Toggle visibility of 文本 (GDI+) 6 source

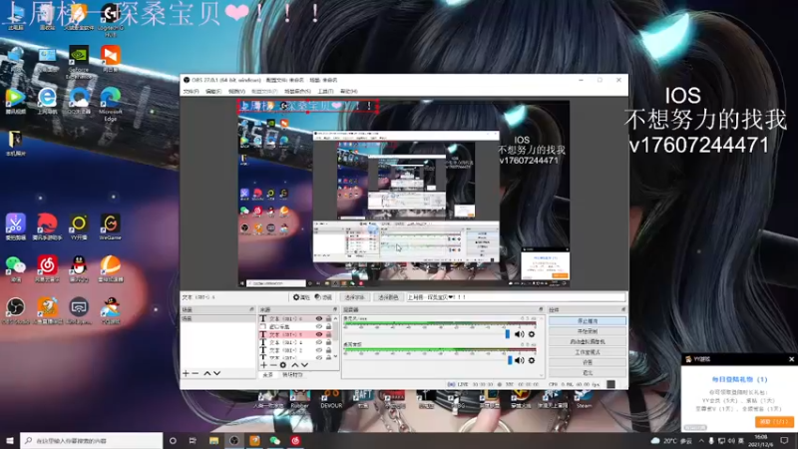pos(319,318)
